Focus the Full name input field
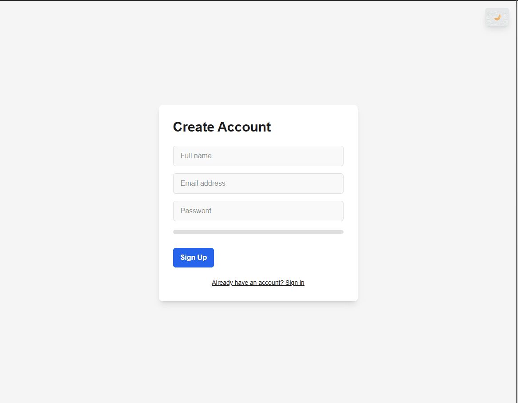Viewport: 518px width, 403px height. click(258, 156)
